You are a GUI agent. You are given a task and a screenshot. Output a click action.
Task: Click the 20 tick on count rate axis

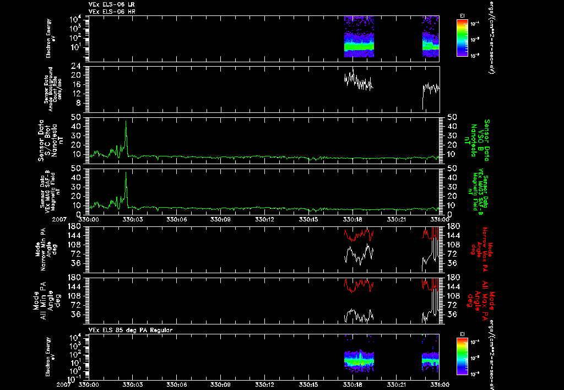[76, 75]
